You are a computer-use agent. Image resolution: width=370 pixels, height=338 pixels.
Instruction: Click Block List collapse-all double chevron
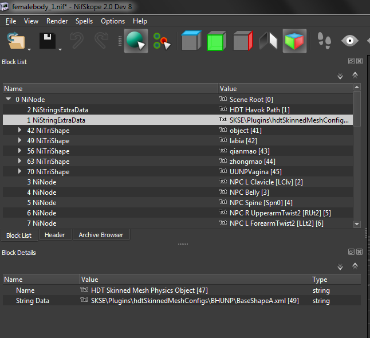click(x=355, y=75)
